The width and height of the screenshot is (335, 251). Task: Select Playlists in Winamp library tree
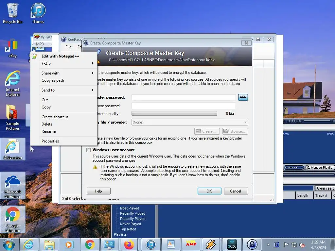point(120,234)
